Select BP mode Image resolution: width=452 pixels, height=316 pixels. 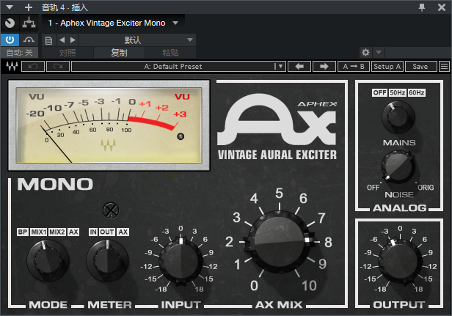[23, 232]
